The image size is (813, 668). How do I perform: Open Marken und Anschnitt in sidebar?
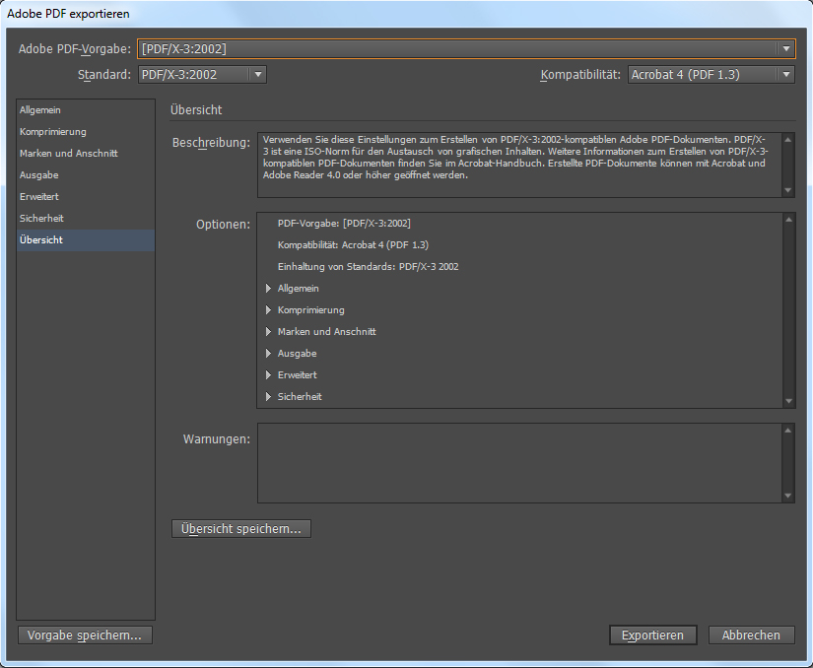69,154
